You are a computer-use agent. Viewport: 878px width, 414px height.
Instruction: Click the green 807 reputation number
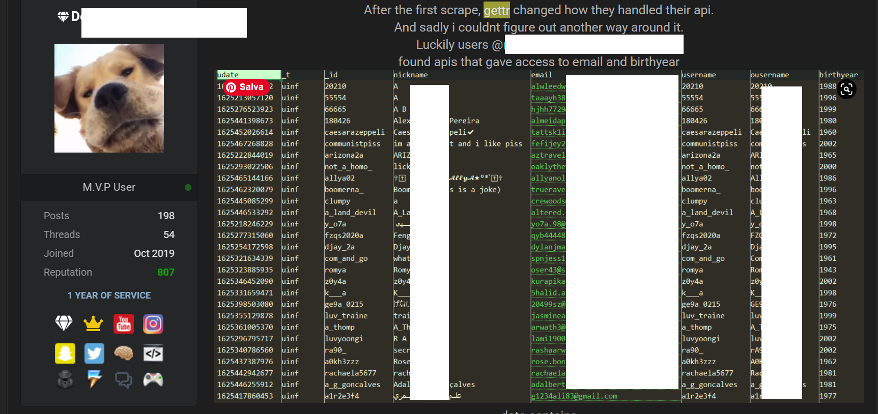(165, 272)
